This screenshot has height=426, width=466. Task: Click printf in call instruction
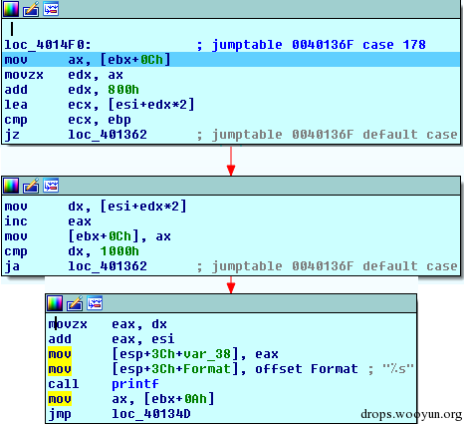pos(135,384)
